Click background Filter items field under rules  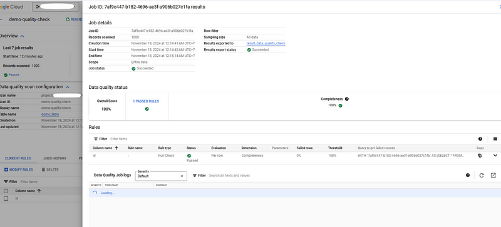point(29,182)
